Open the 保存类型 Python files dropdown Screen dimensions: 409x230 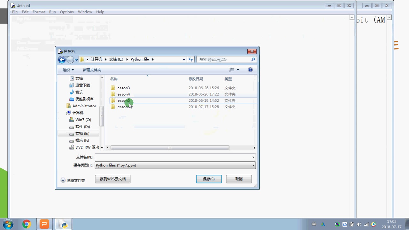[175, 165]
